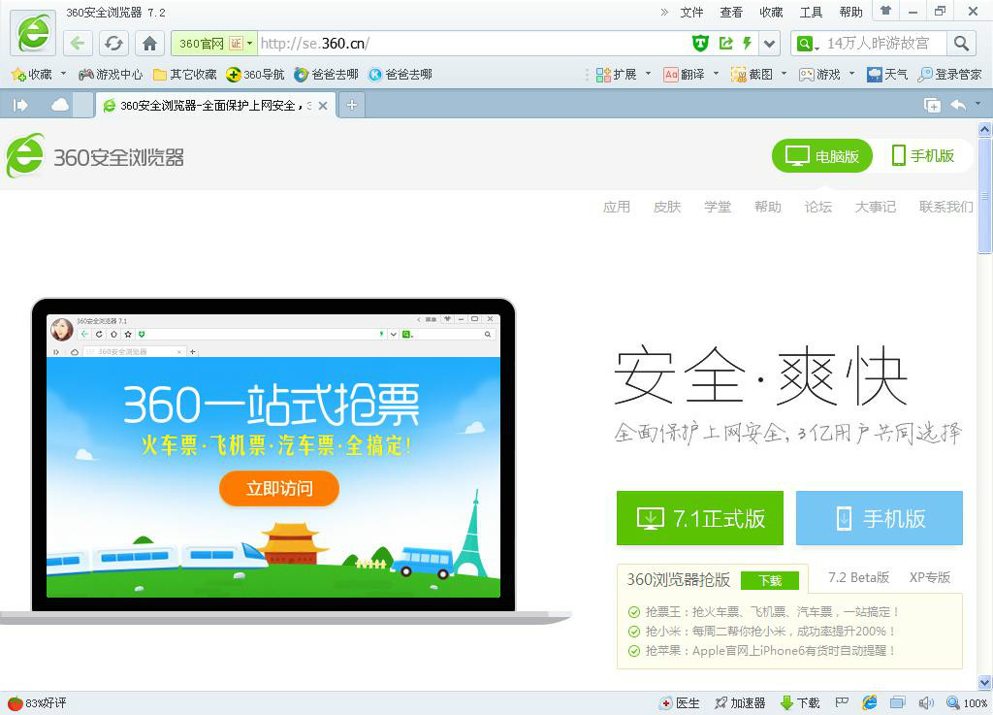Image resolution: width=993 pixels, height=715 pixels.
Task: Download the 7.1正式版 green button
Action: [x=700, y=518]
